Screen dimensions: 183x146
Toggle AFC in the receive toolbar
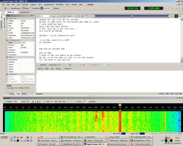coord(180,16)
